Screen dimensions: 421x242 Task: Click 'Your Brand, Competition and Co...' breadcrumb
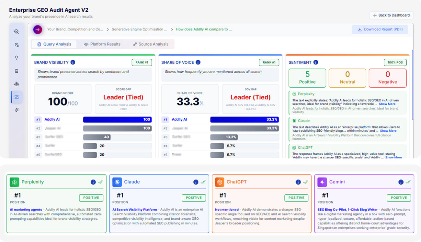75,29
